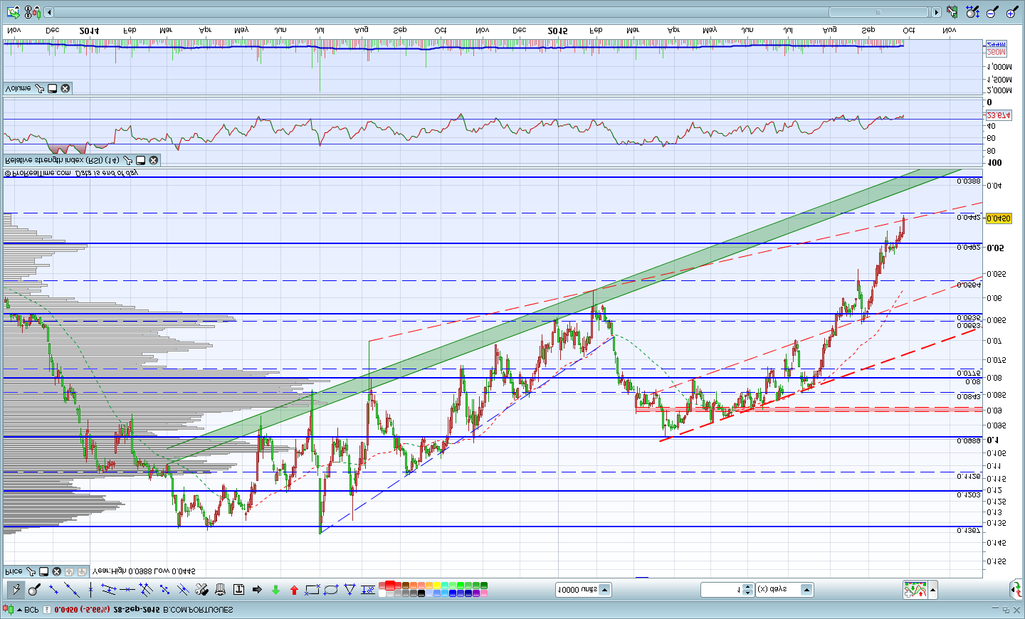Select the triangle drawing tool
This screenshot has height=619, width=1025.
pyautogui.click(x=349, y=590)
